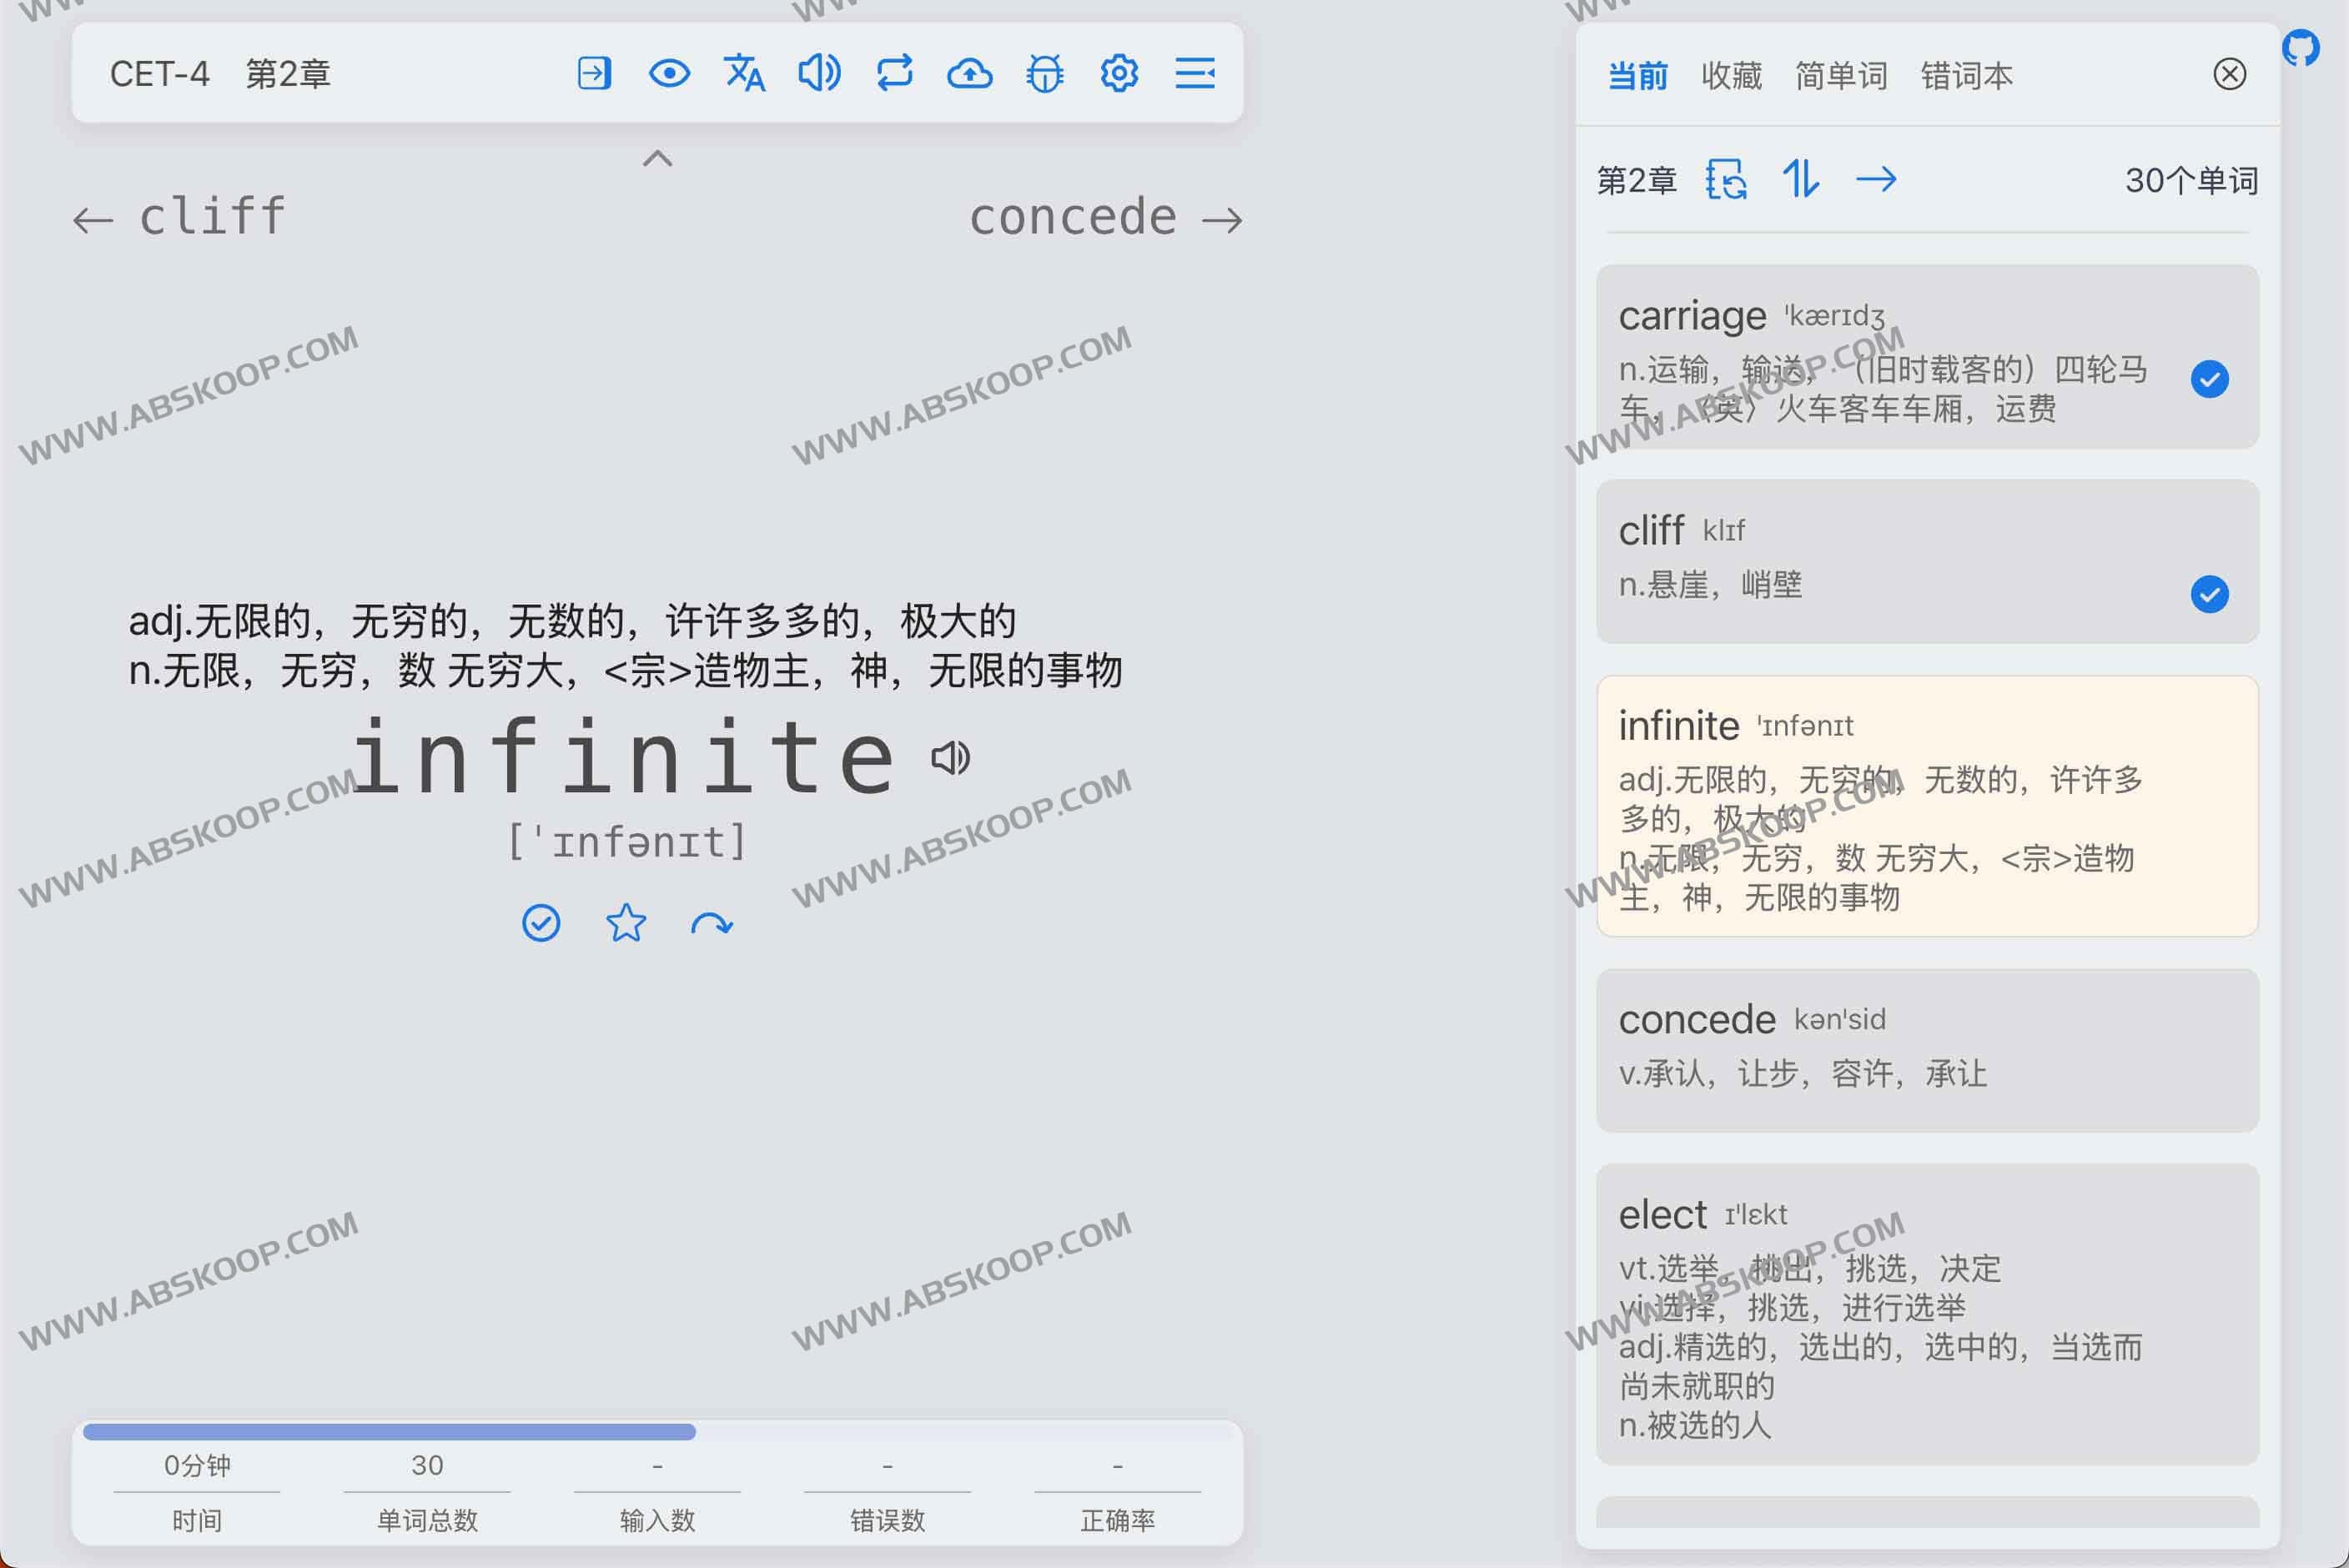Uncheck the blue mark on cliff card
The width and height of the screenshot is (2349, 1568).
point(2208,596)
